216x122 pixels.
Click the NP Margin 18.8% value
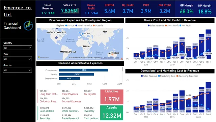205,12
